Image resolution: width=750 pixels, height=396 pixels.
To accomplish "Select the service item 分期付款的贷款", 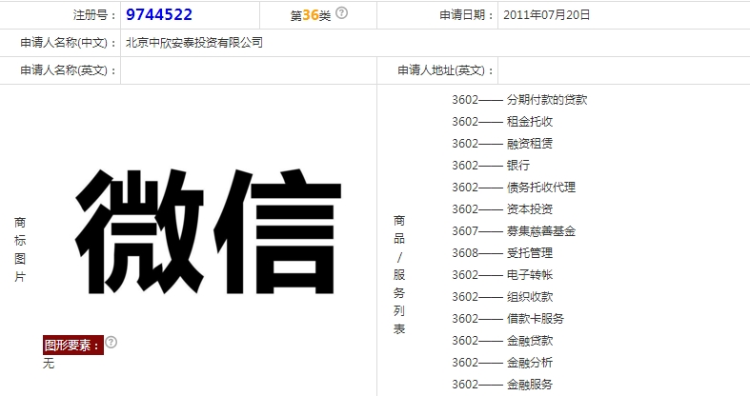I will pos(547,99).
